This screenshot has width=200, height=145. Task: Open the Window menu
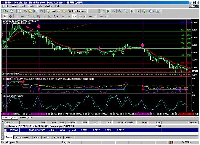48,6
